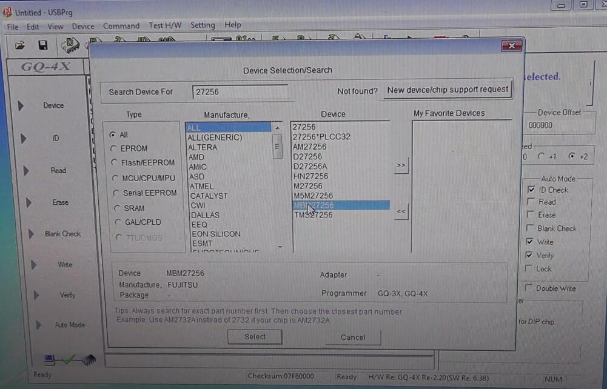Select the SRAM type radio button
Viewport: 607px width, 389px height.
(x=117, y=208)
